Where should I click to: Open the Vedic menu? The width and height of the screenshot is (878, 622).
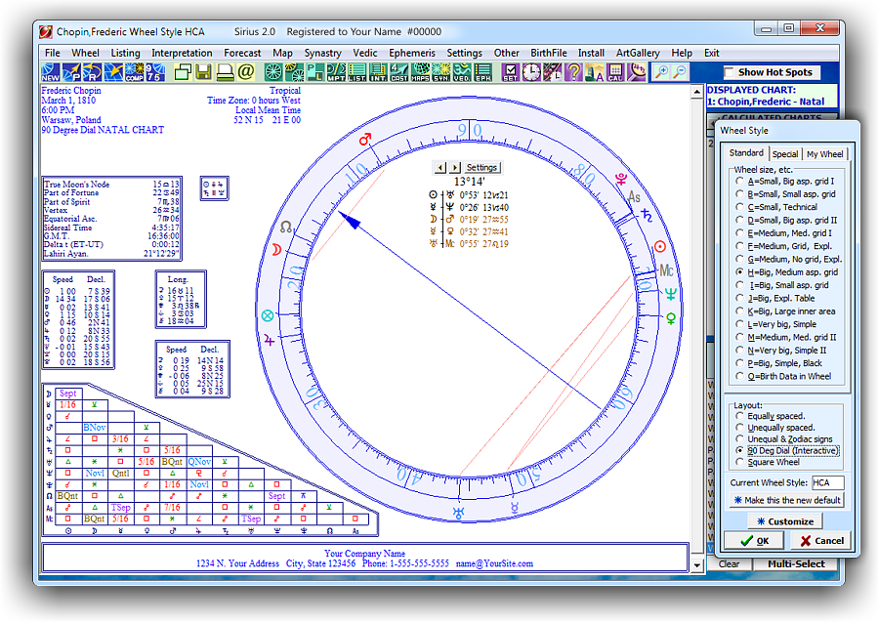pos(365,53)
